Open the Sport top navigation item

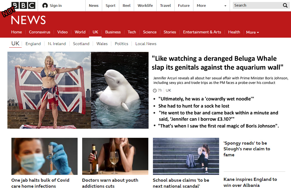[x=110, y=6]
